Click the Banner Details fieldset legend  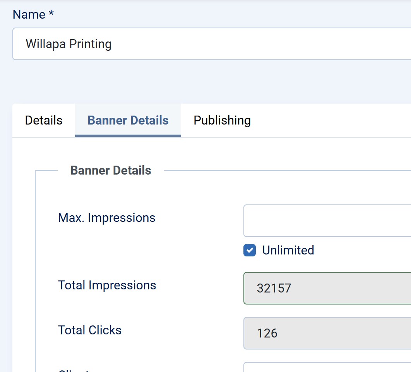111,170
